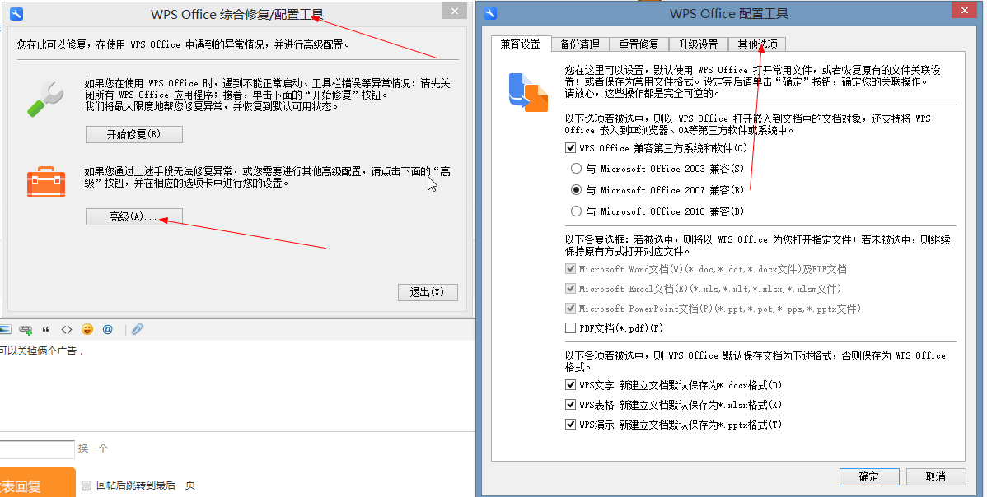This screenshot has width=987, height=497.
Task: Open the 重置修复 tab
Action: [x=639, y=44]
